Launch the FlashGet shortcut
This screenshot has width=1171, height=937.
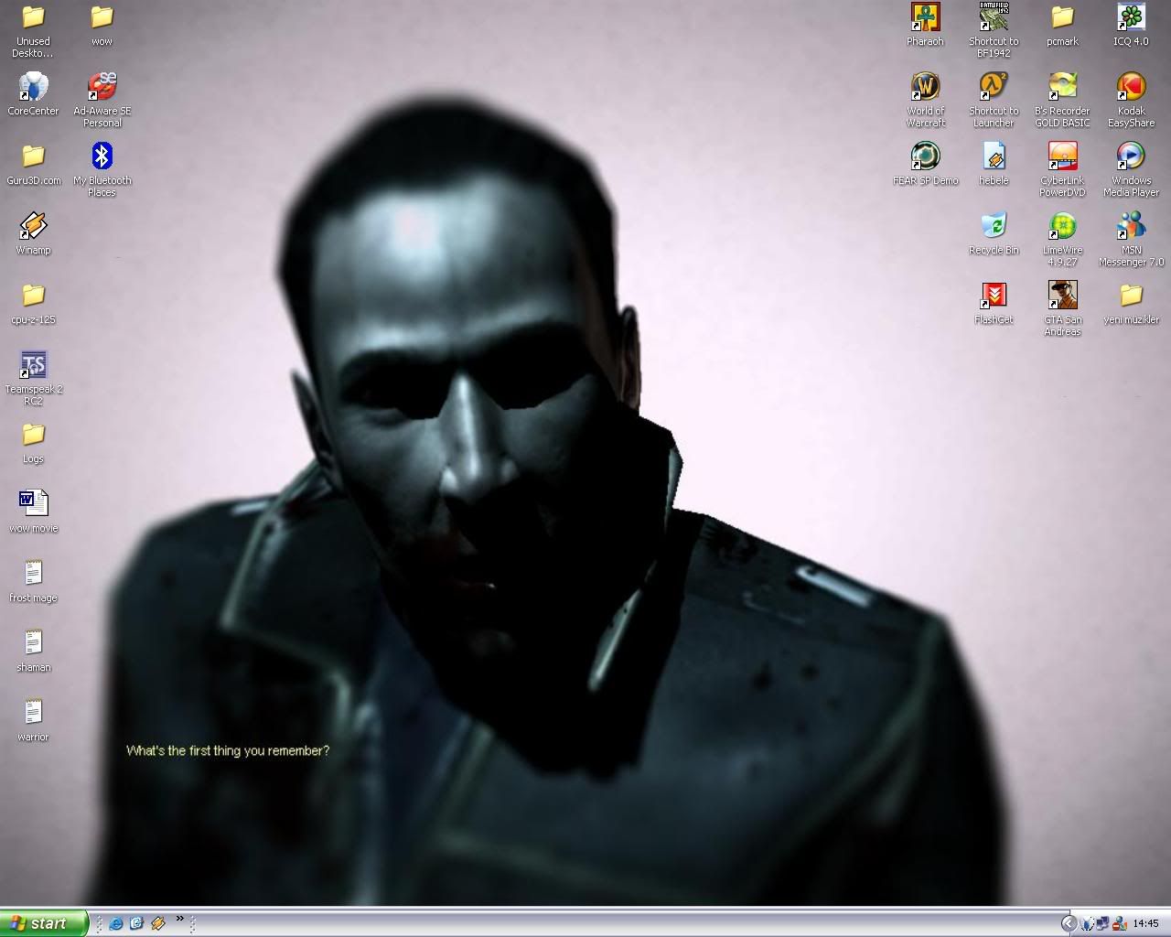[994, 296]
